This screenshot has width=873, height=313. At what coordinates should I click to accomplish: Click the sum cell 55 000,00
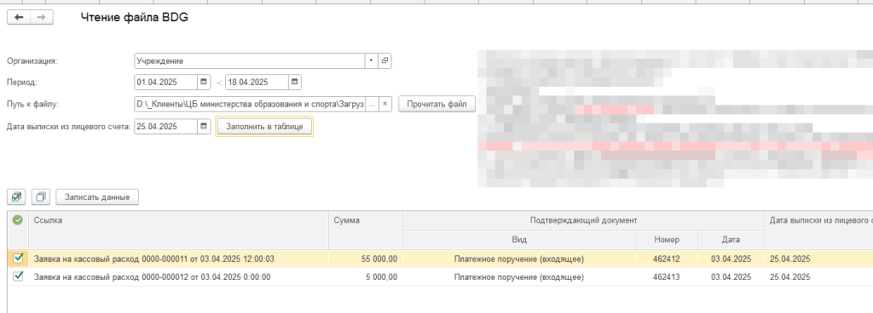point(365,259)
